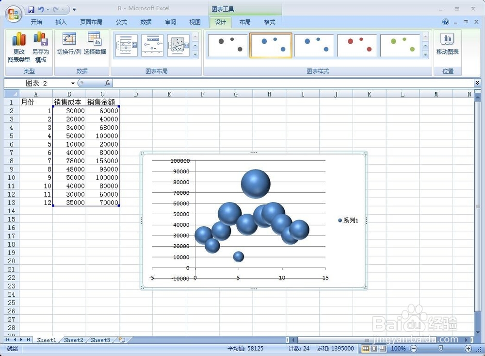This screenshot has height=356, width=485.
Task: Apply third chart layout thumbnail
Action: [x=178, y=46]
